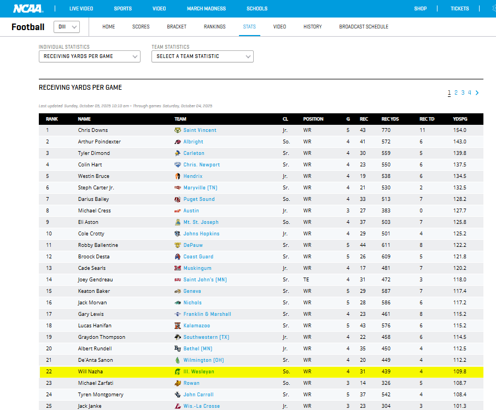The image size is (496, 410).
Task: Open Video in the blue top bar
Action: coord(159,9)
